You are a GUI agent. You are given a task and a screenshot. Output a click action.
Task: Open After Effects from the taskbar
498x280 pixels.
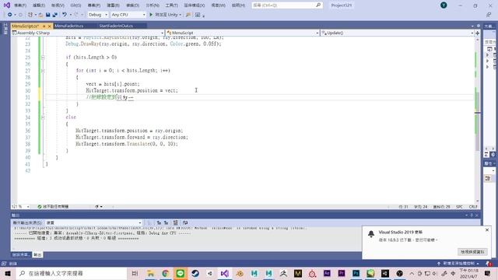(327, 273)
